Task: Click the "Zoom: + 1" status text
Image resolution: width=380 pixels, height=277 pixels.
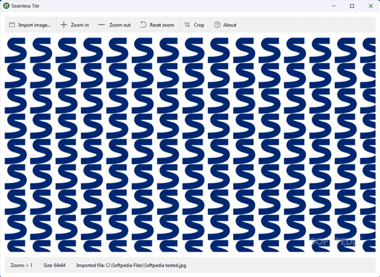Action: [22, 265]
